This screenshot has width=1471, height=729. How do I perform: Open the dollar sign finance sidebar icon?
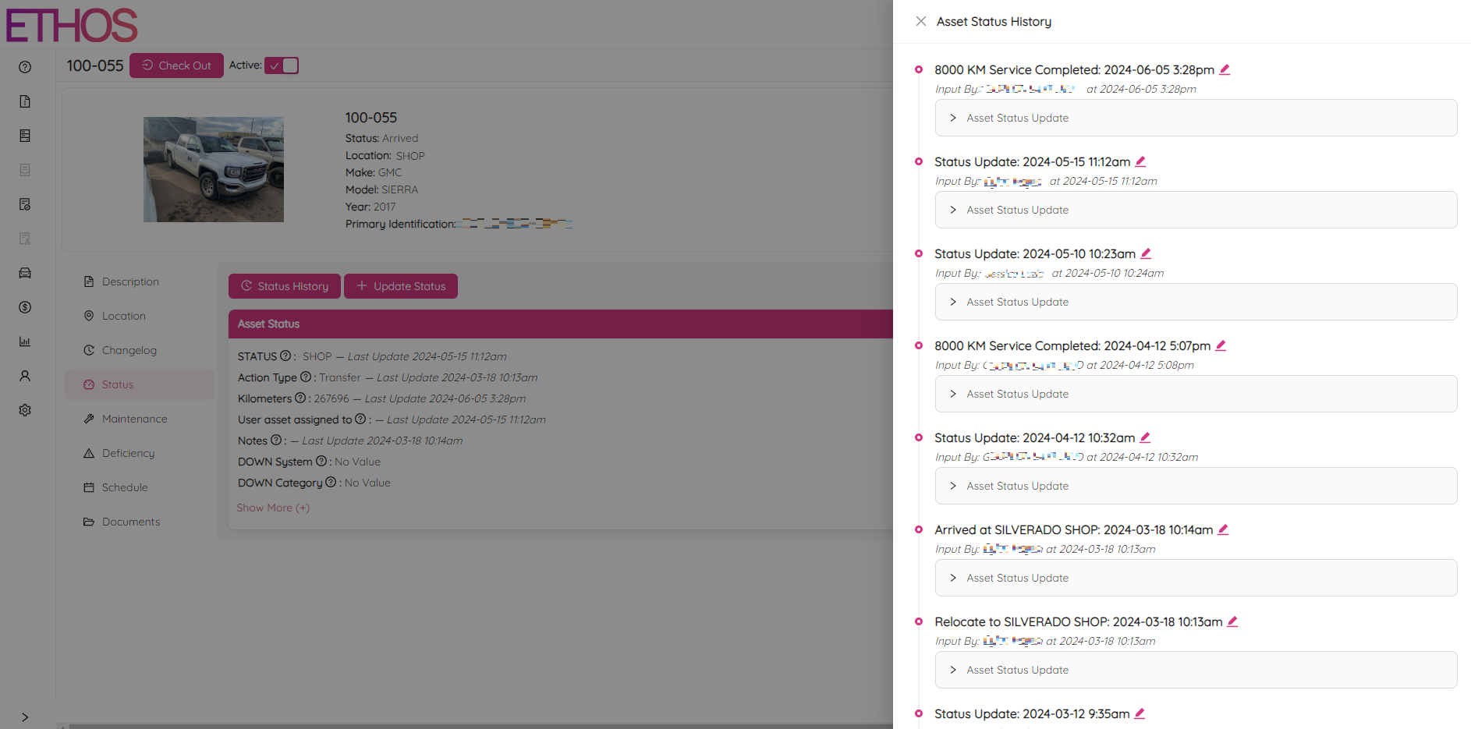(25, 307)
